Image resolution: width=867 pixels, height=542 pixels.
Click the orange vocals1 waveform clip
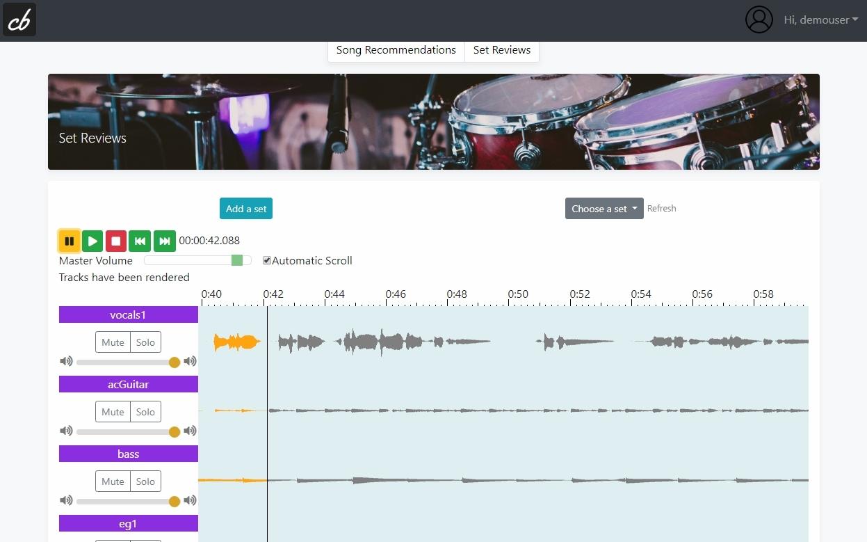click(237, 342)
